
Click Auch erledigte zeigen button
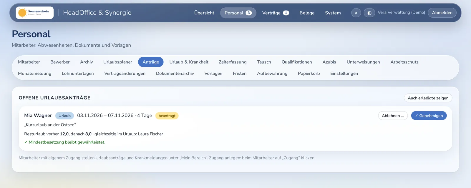pos(428,98)
